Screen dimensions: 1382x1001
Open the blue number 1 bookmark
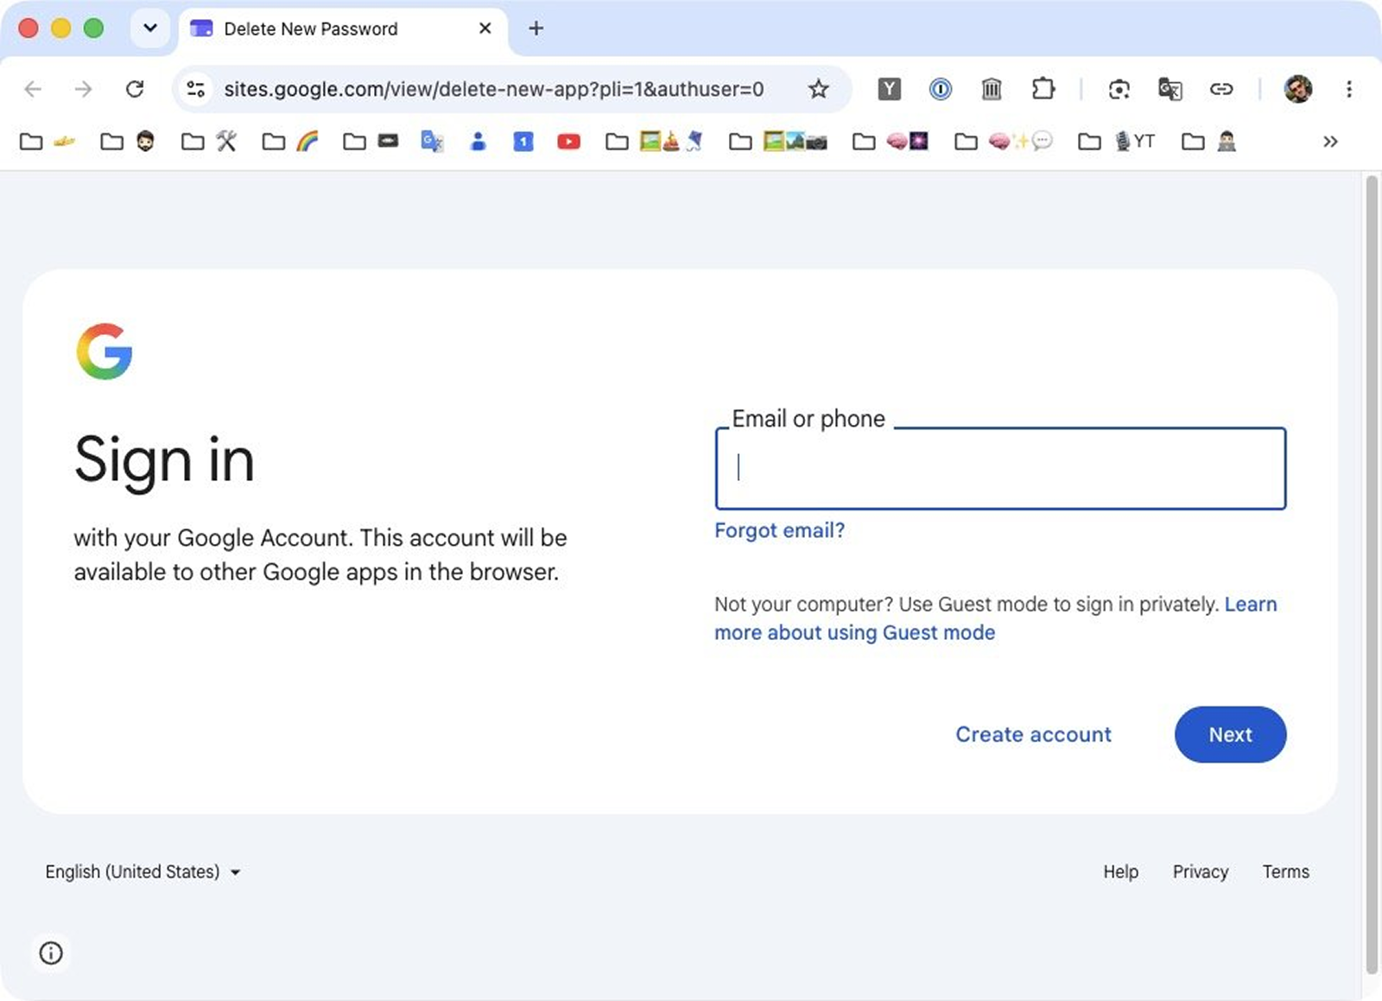point(523,142)
